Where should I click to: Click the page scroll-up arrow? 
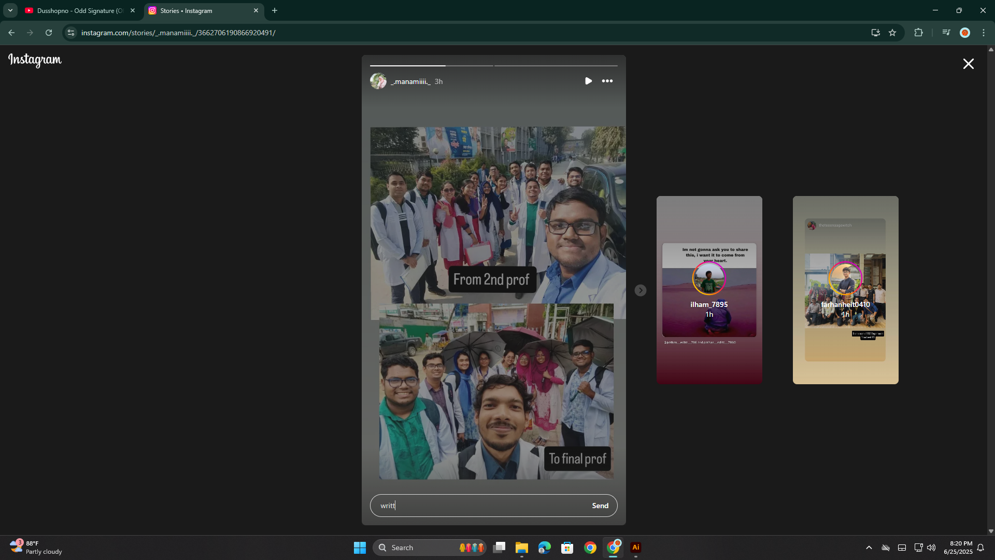[991, 50]
